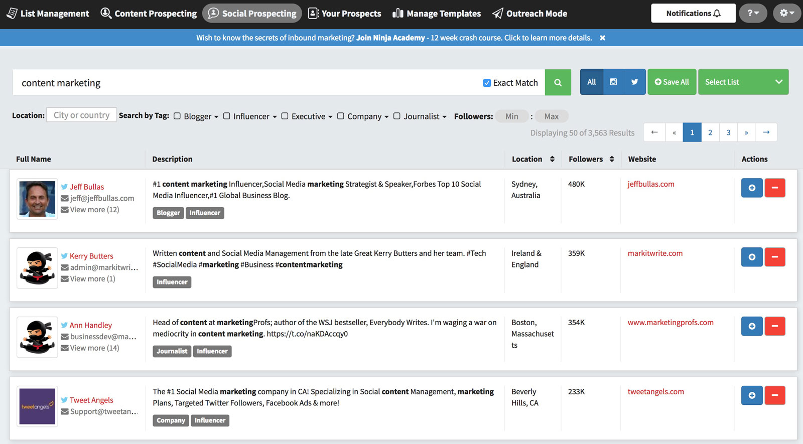
Task: Open jeffbullas.com website link
Action: 651,184
